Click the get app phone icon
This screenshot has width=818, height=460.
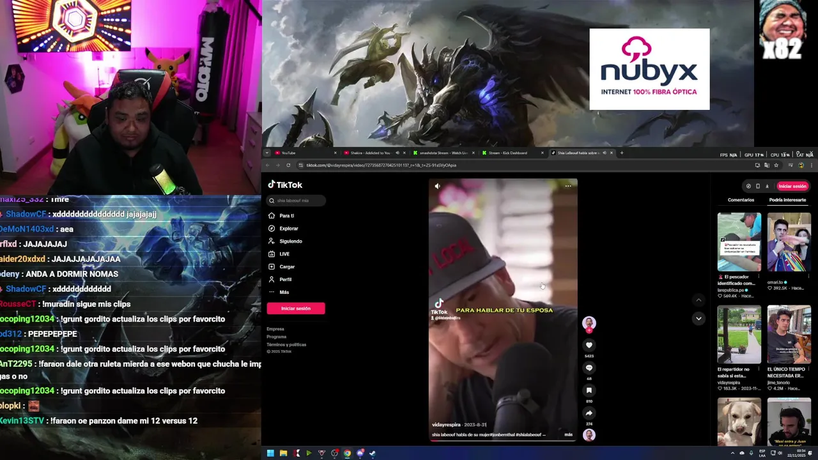758,186
